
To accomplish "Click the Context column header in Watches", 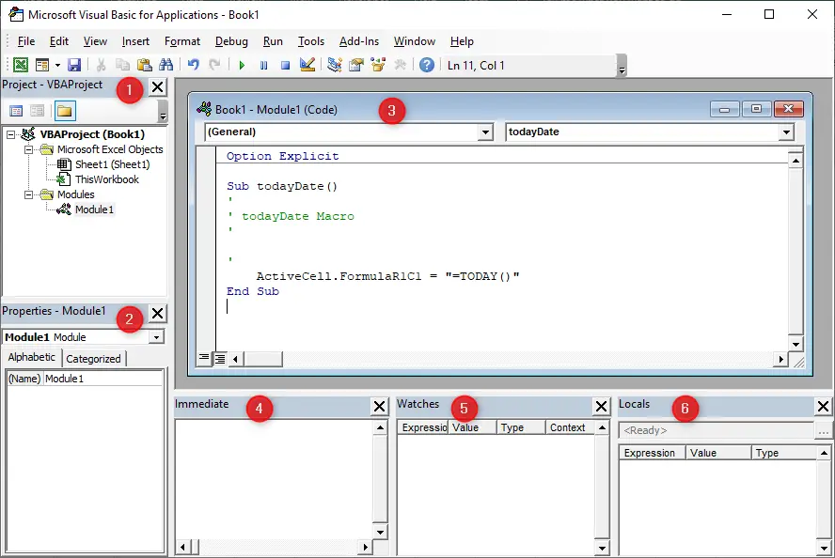I will click(x=569, y=427).
